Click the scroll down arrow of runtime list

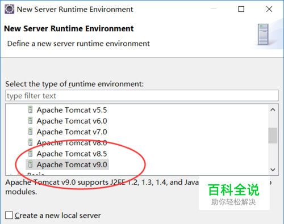click(x=273, y=170)
